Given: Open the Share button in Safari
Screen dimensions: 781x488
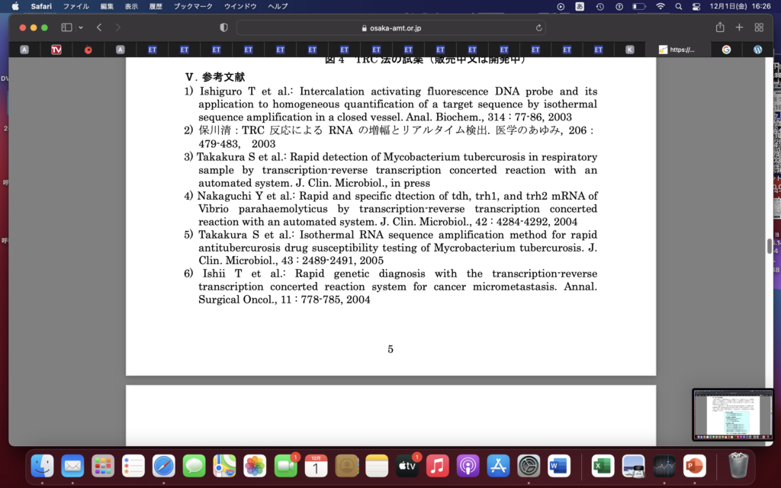Looking at the screenshot, I should (720, 27).
